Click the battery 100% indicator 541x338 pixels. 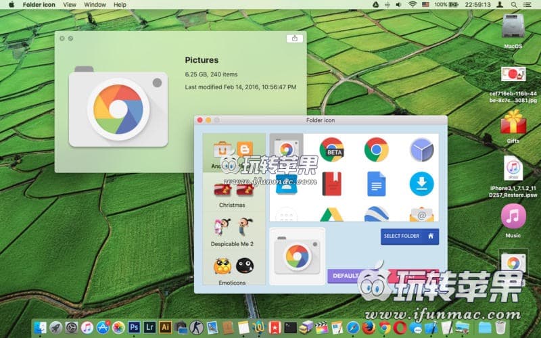pyautogui.click(x=446, y=5)
